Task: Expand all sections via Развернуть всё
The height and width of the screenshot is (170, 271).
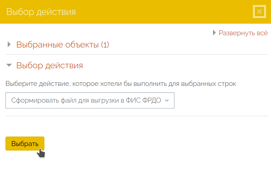Action: [x=243, y=33]
